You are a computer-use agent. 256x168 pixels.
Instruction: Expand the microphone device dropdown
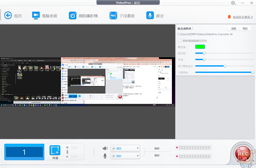(x=137, y=156)
